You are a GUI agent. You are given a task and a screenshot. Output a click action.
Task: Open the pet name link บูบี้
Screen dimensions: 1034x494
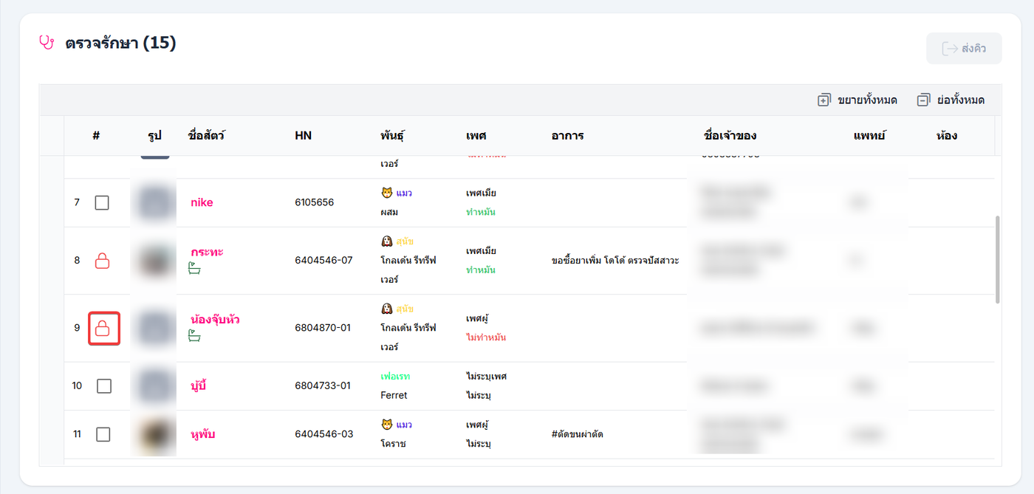click(x=198, y=385)
